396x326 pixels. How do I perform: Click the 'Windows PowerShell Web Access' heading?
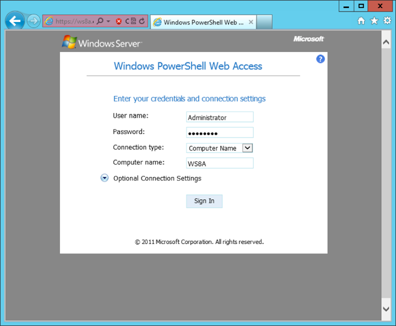click(188, 66)
